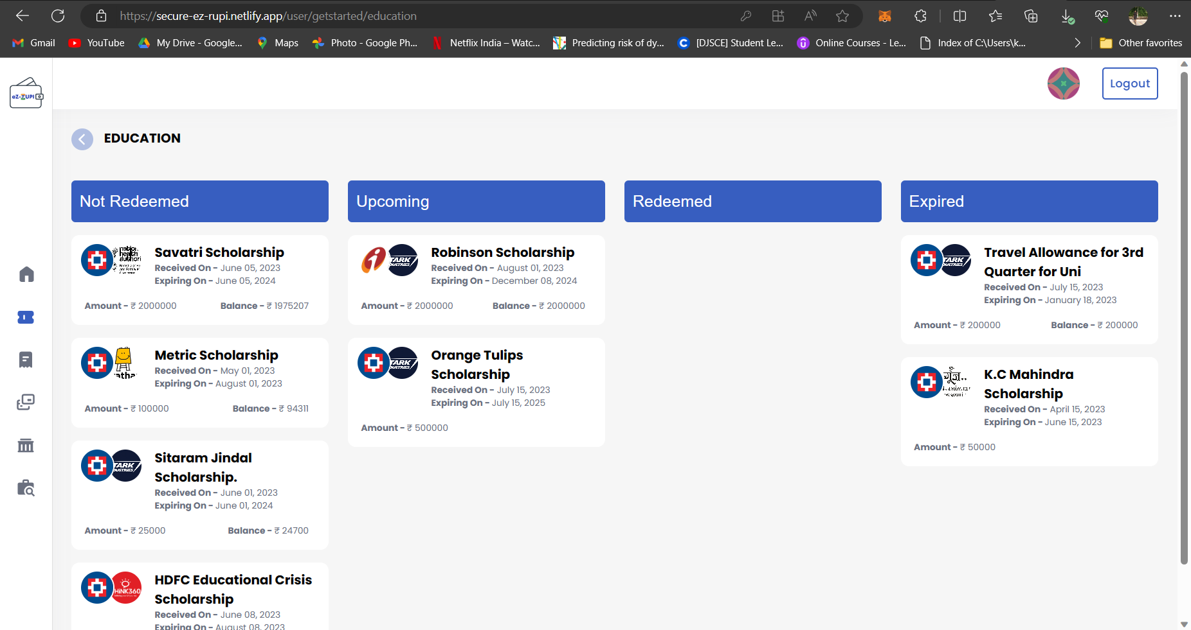
Task: Open the receipt icon in the sidebar
Action: click(x=26, y=360)
